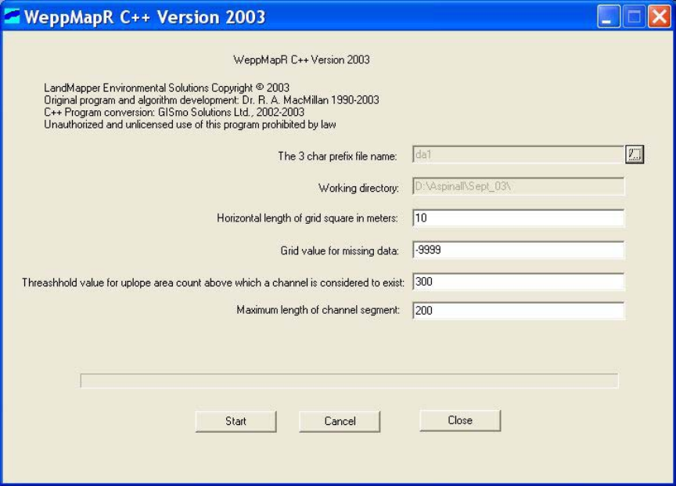Click the disabled maximize window button
Screen dimensions: 676x486
(634, 16)
